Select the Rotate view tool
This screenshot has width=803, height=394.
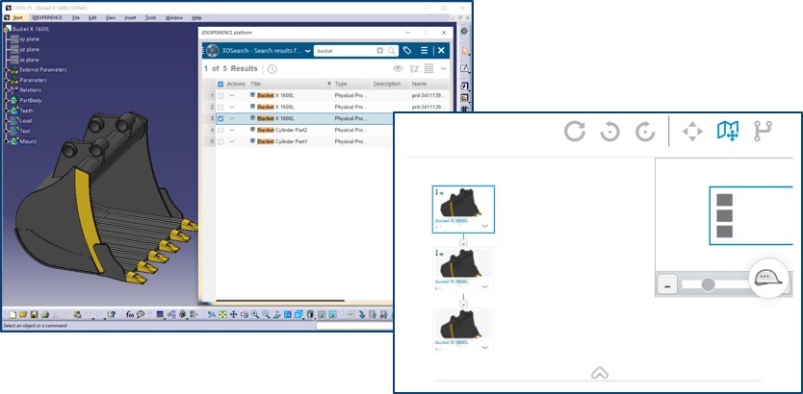[x=245, y=315]
